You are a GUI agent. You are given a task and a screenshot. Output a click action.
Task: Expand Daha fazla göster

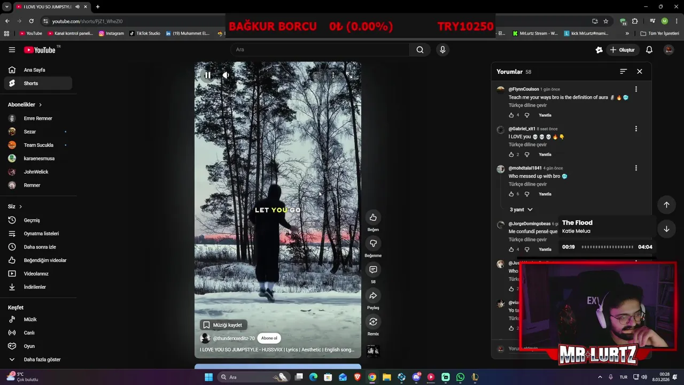[x=38, y=359]
